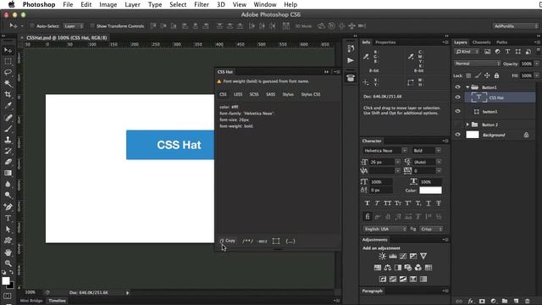Screen dimensions: 542x305
Task: Switch to the Channels tab
Action: [482, 42]
